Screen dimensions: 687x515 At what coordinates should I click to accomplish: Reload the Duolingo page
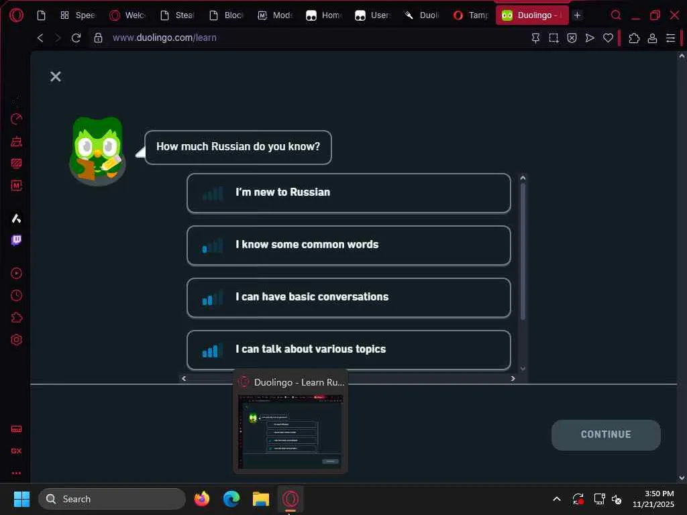pos(76,38)
